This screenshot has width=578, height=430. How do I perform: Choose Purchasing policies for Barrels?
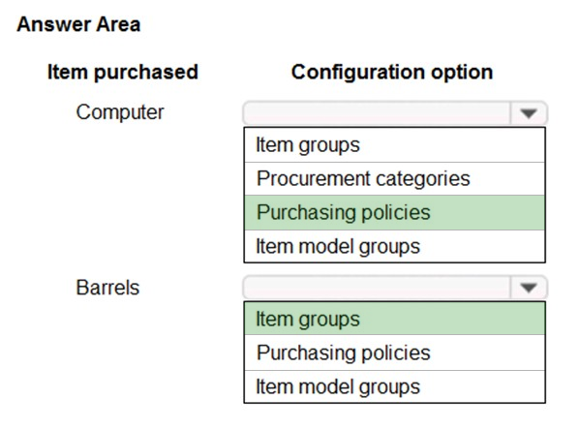pos(394,353)
